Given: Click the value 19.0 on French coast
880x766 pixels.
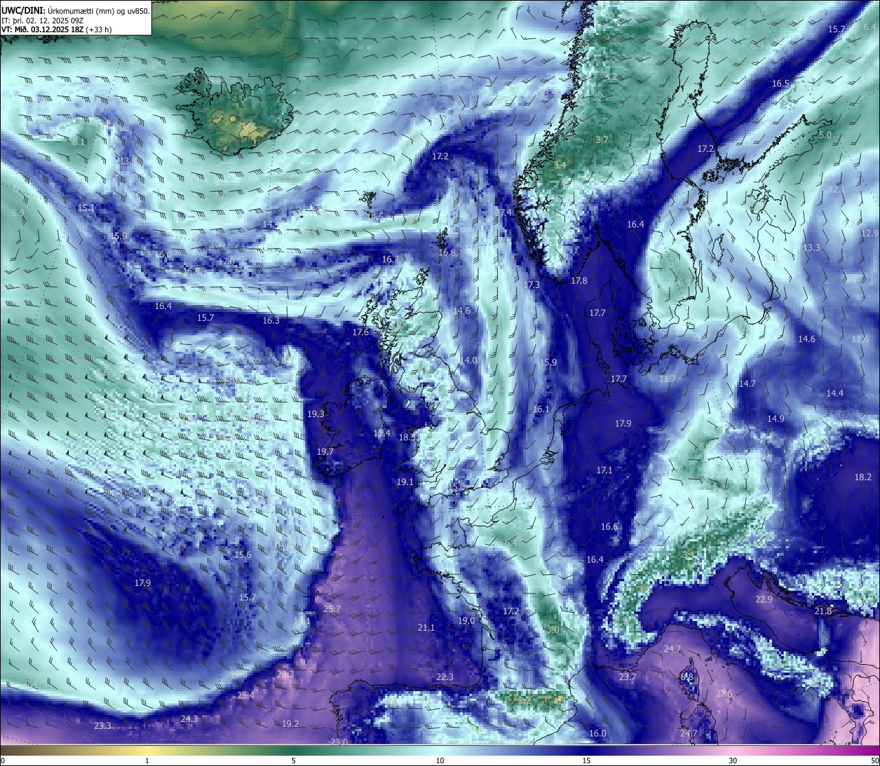Looking at the screenshot, I should (466, 620).
